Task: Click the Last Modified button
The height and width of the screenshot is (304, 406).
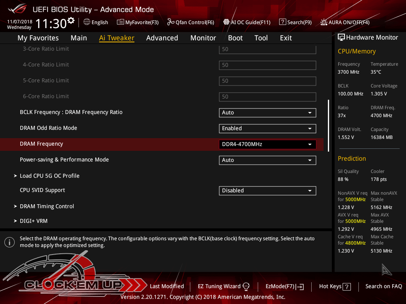Action: (x=167, y=286)
